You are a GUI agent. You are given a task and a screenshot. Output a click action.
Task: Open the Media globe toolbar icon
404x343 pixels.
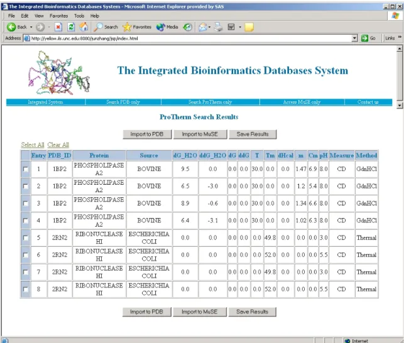pos(160,27)
